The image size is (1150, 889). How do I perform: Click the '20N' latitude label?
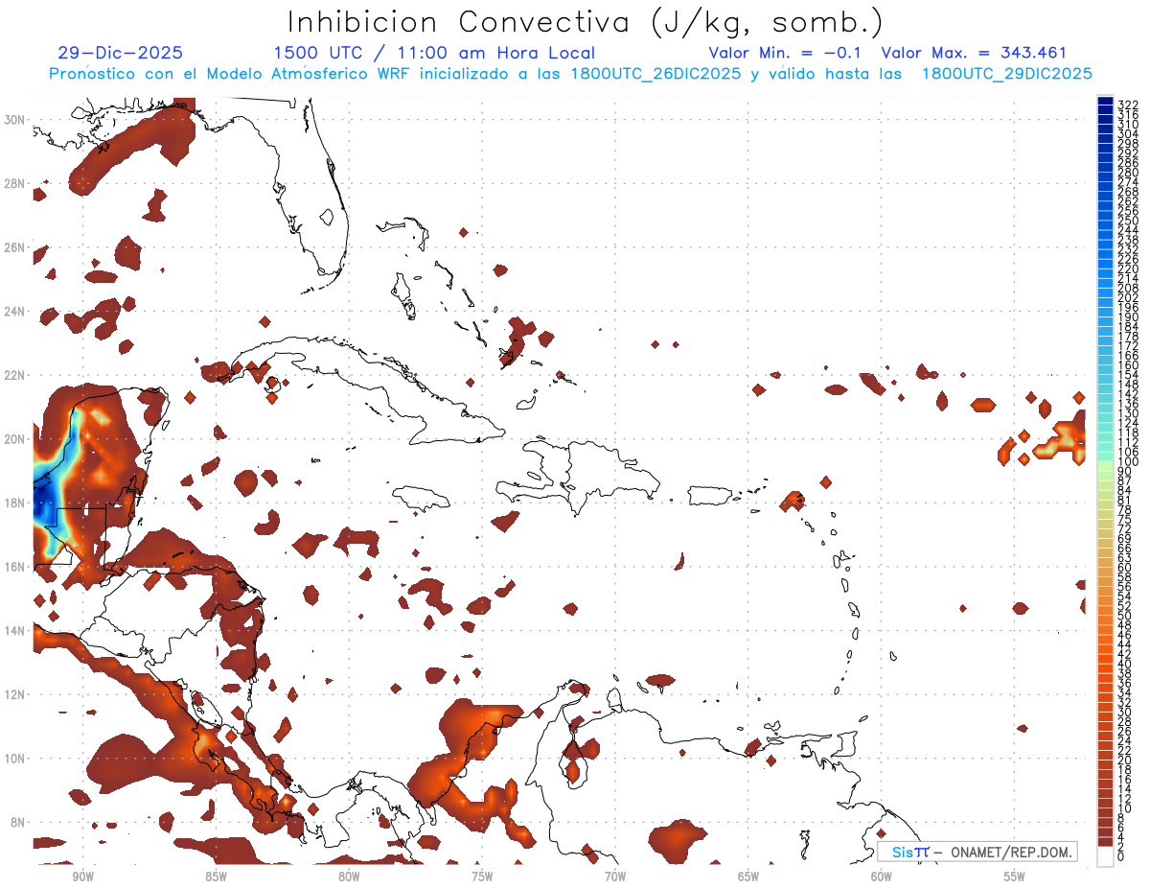pos(13,439)
